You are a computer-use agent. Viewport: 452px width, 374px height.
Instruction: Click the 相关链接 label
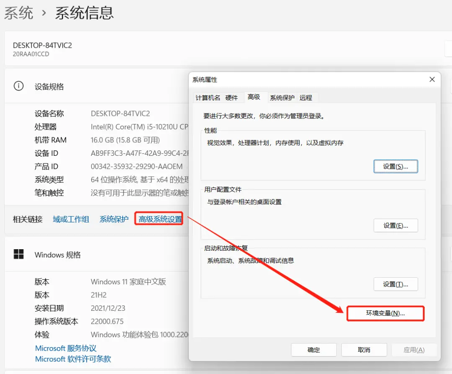28,219
